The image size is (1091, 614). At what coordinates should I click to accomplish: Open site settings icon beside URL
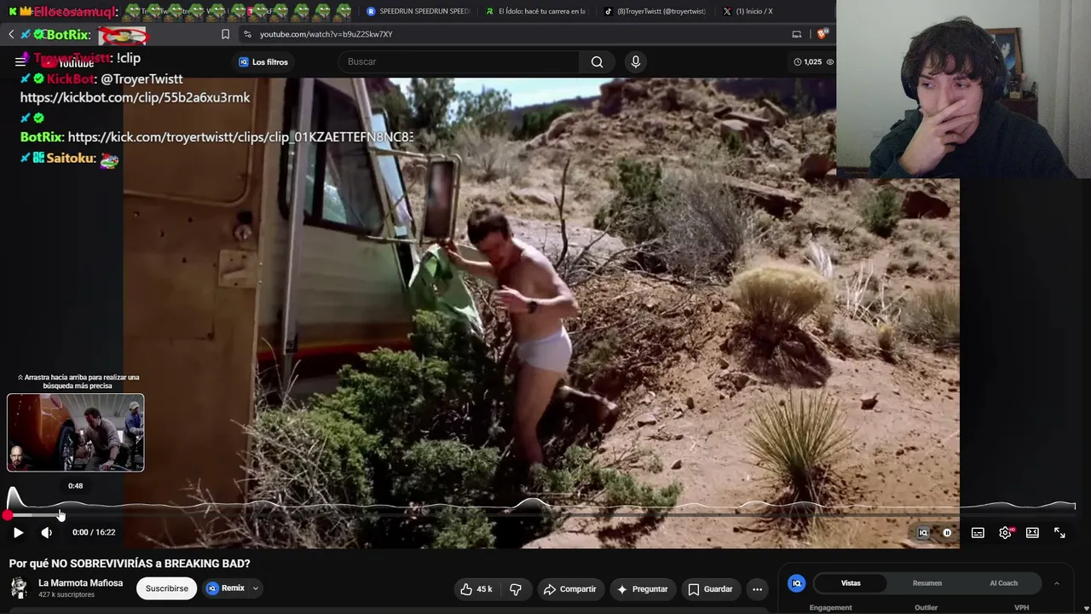tap(247, 34)
